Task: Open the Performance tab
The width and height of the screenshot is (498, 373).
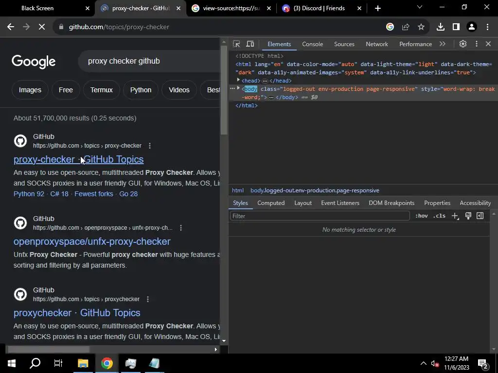Action: tap(415, 44)
